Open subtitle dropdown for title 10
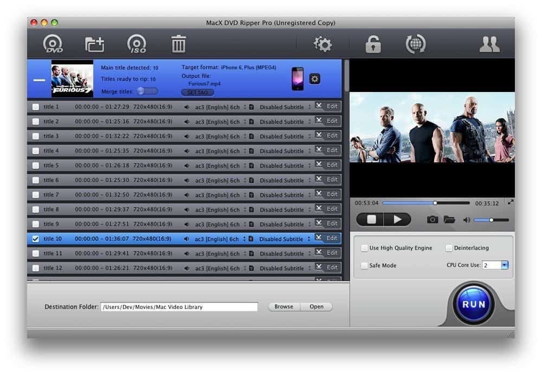The width and height of the screenshot is (542, 375). (309, 239)
